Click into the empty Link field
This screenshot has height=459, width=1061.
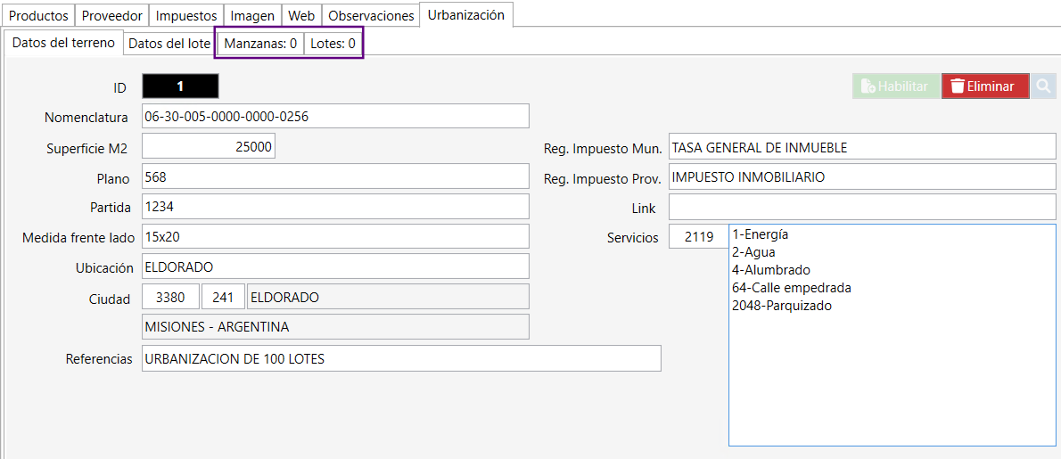pyautogui.click(x=861, y=208)
